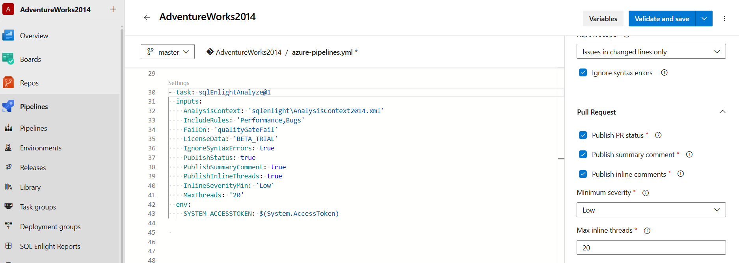Image resolution: width=739 pixels, height=263 pixels.
Task: Click line 30 task sqlEnlightAnalyze@1
Action: [223, 92]
